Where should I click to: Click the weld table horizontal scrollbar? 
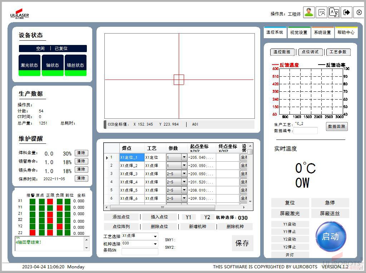[162, 207]
